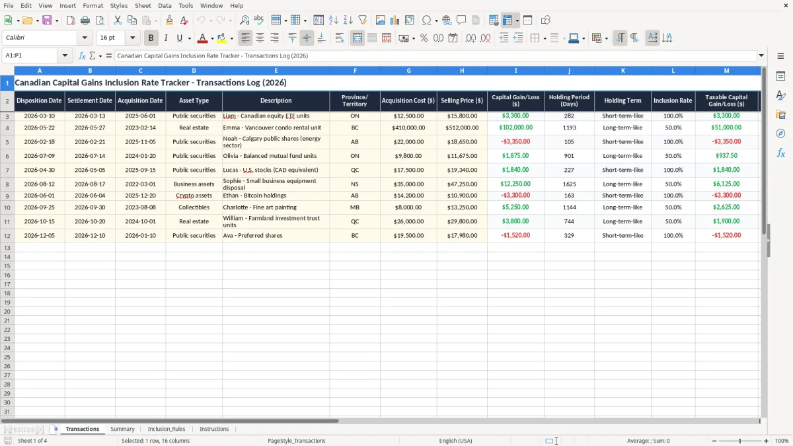This screenshot has height=446, width=793.
Task: Expand the Name Box dropdown
Action: click(x=65, y=56)
